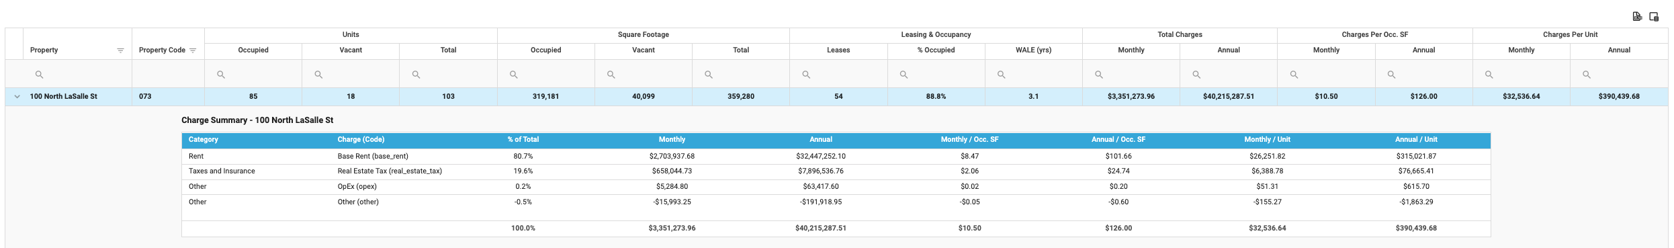Image resolution: width=1674 pixels, height=248 pixels.
Task: Open the Property column header filter icon
Action: click(120, 50)
